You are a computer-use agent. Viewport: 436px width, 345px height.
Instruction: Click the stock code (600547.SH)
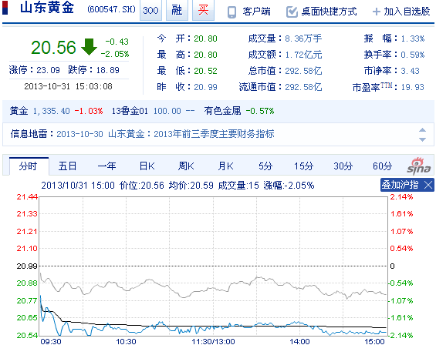111,10
